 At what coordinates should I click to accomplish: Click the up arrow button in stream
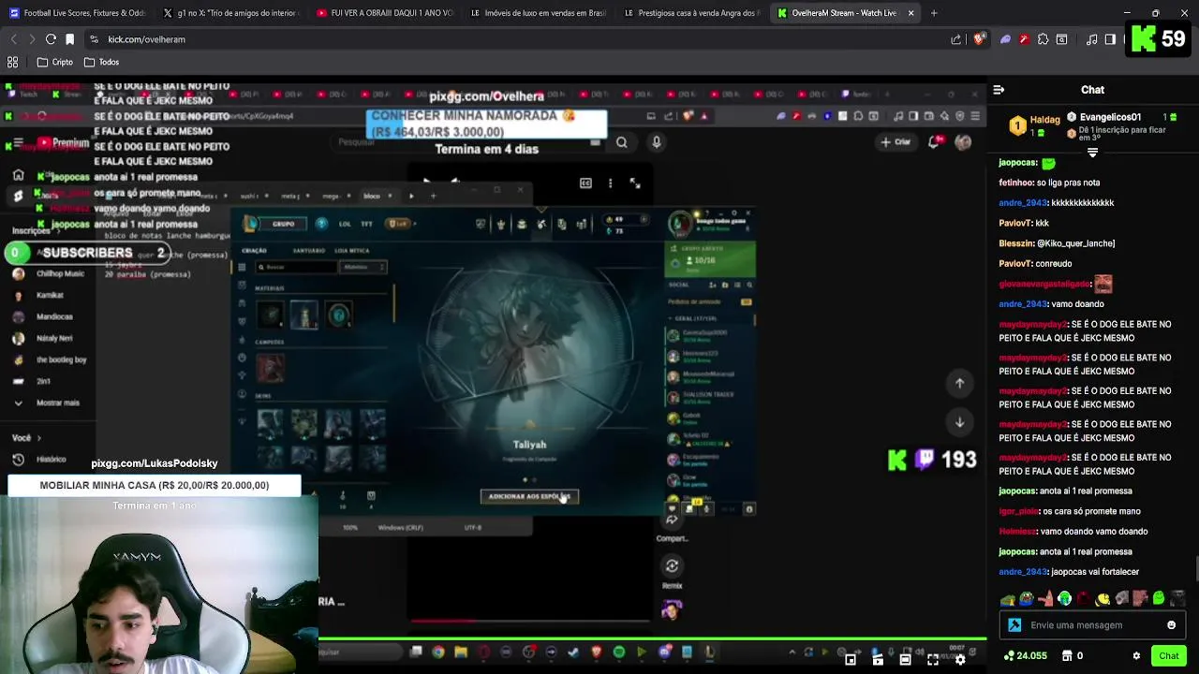[x=959, y=383]
